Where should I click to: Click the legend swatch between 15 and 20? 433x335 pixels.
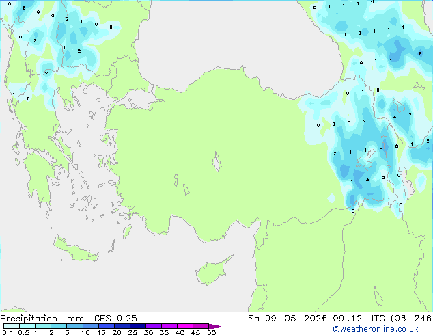pos(106,326)
